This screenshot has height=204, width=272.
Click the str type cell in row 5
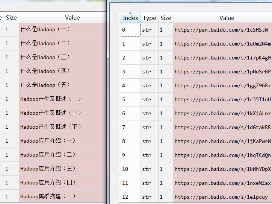[x=150, y=99]
